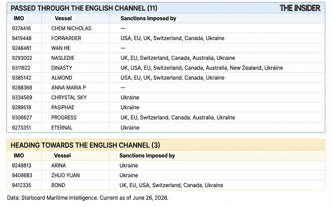Click the Sanctions Imposed by header in top table

tap(148, 19)
